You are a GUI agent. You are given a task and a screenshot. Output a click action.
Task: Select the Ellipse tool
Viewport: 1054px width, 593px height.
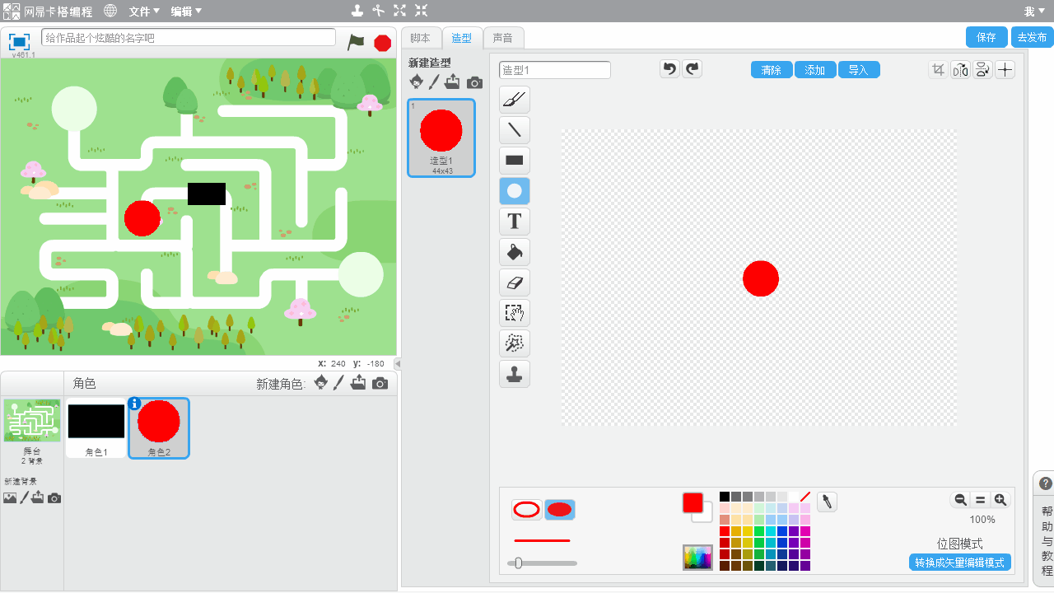pyautogui.click(x=515, y=191)
